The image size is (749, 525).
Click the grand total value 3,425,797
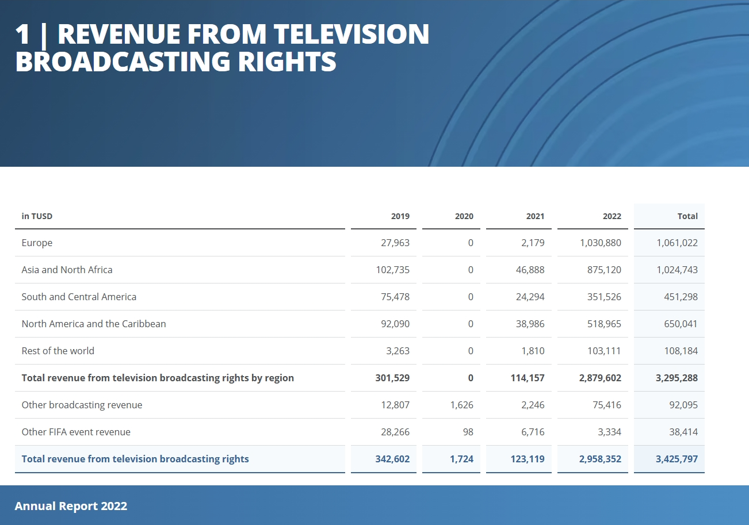(x=677, y=459)
